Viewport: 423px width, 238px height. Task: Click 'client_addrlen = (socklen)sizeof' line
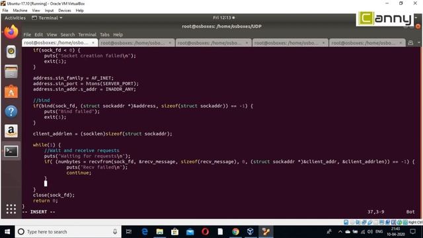(102, 134)
